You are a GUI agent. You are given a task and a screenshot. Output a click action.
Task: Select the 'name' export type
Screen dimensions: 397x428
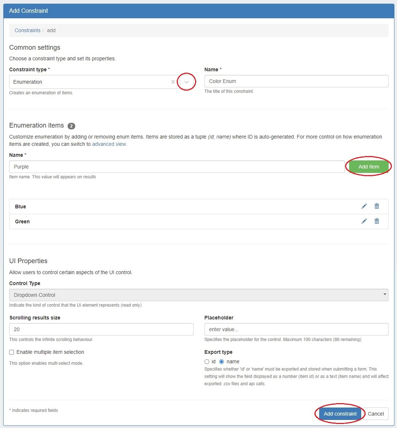coord(221,362)
